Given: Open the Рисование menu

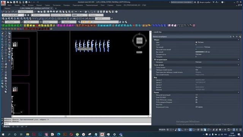Looking at the screenshot, I should 57,5.
